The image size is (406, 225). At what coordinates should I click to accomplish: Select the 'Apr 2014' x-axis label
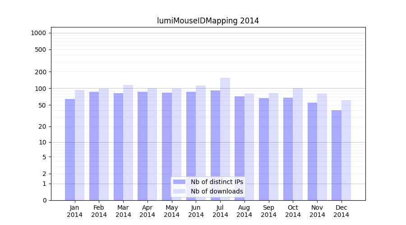point(148,211)
